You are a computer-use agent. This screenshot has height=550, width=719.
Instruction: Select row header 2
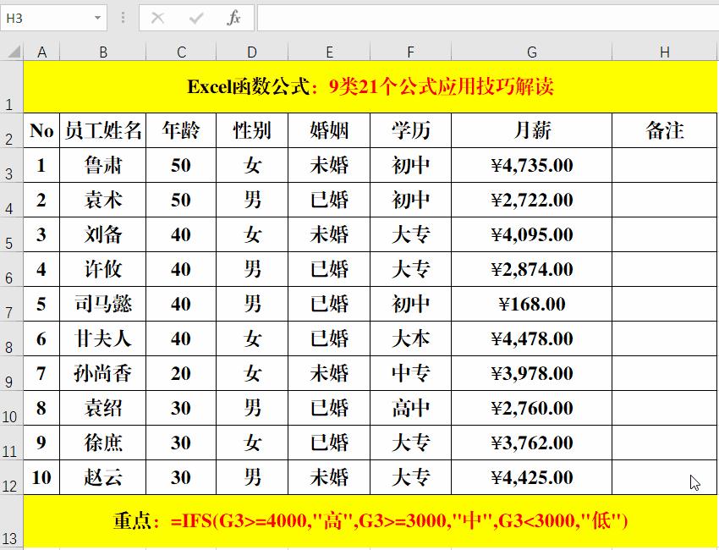tap(9, 131)
